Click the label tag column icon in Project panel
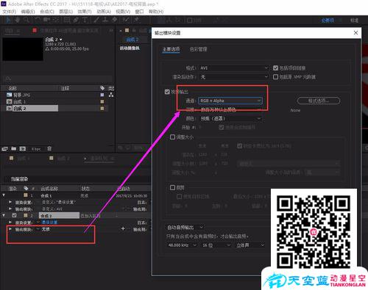 coord(102,88)
